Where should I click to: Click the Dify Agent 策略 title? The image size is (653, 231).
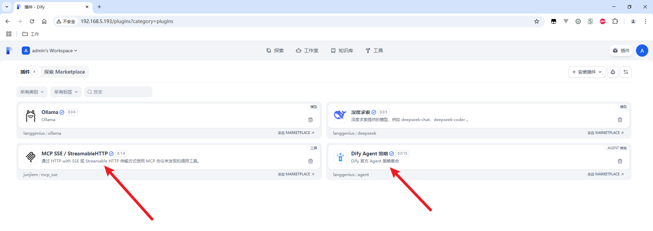(369, 154)
